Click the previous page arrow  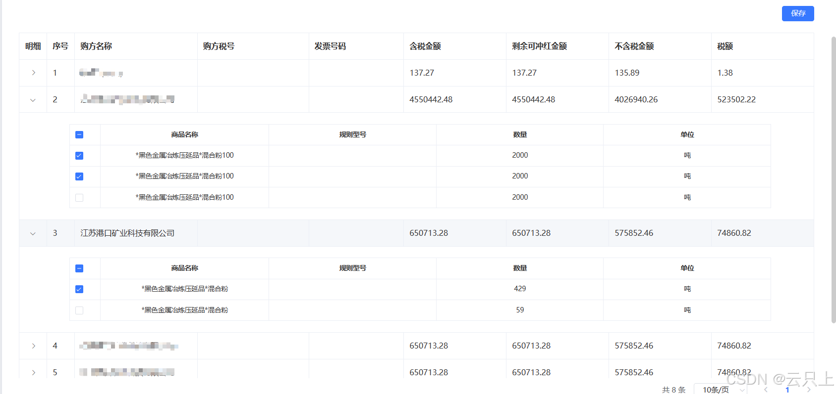tap(766, 390)
